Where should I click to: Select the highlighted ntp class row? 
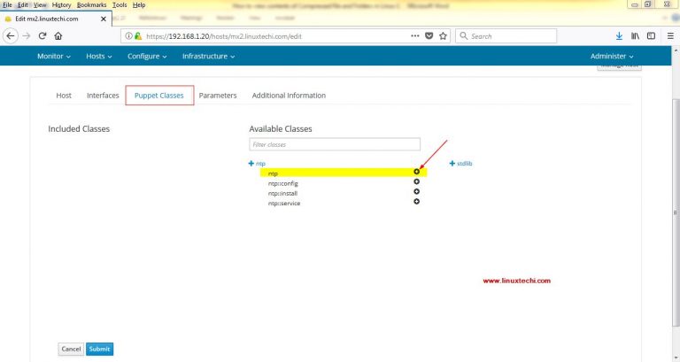(x=344, y=173)
